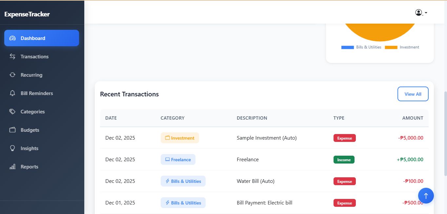Screen dimensions: 447x214
Task: Click the Recurring refresh icon
Action: tap(12, 75)
